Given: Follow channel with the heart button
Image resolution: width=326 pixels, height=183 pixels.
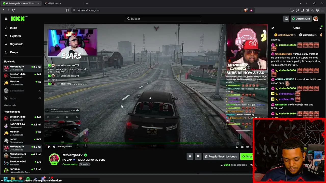Looking at the screenshot, I should (198, 156).
